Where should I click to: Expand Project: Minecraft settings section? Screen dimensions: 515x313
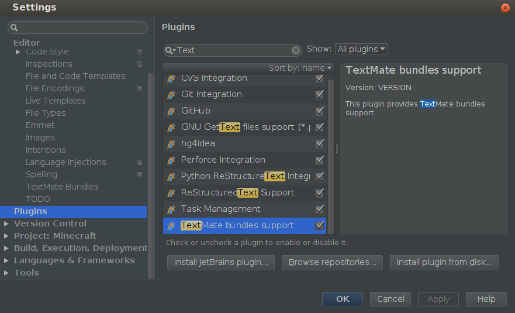tap(6, 236)
